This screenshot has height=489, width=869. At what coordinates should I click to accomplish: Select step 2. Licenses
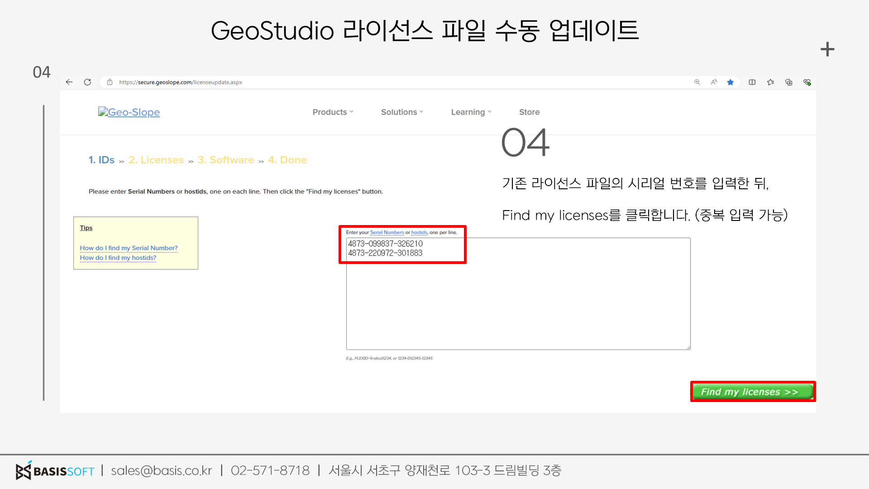click(156, 160)
